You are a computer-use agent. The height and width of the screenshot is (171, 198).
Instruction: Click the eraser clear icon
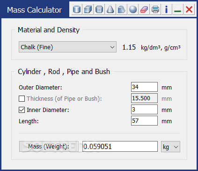click(x=144, y=9)
